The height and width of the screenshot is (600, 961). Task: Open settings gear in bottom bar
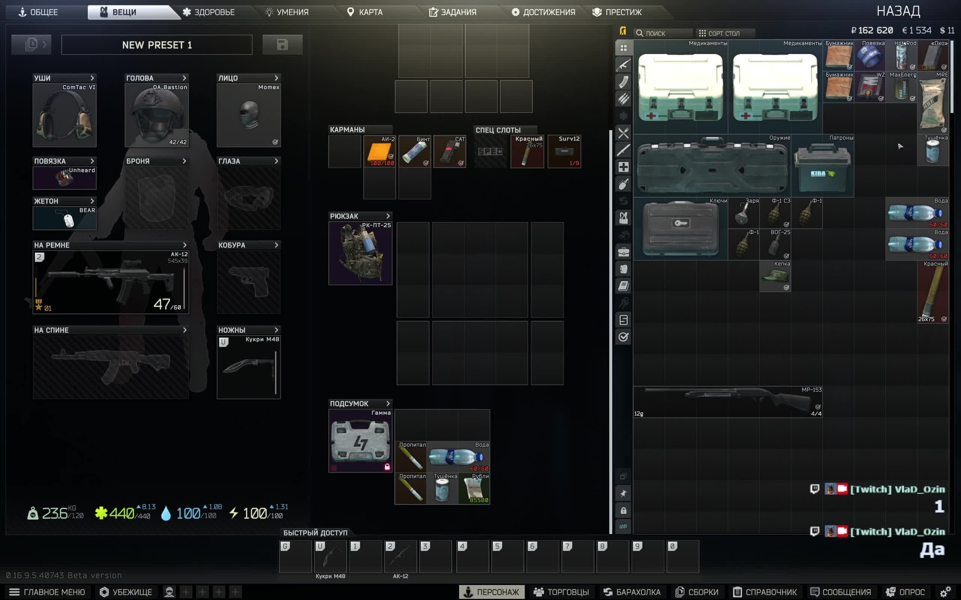(x=945, y=592)
